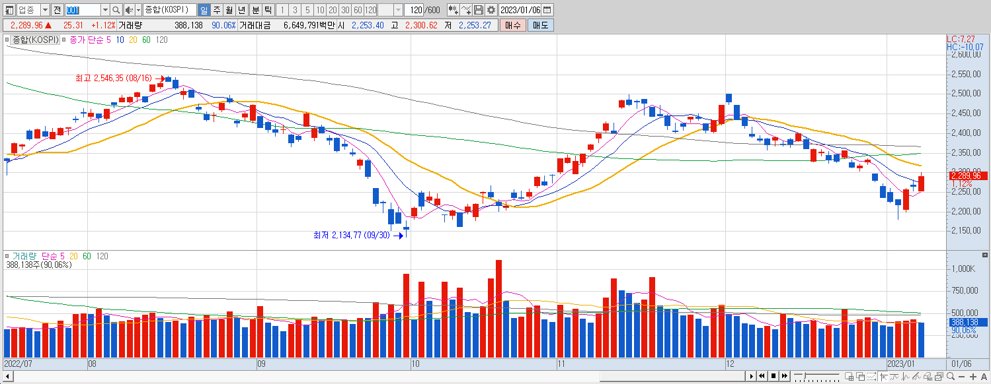The height and width of the screenshot is (384, 991).
Task: Click the 'A' text size icon
Action: pos(984,377)
